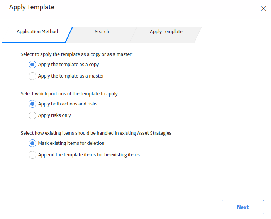Select the Application Method tab
Image resolution: width=271 pixels, height=219 pixels.
click(x=37, y=32)
